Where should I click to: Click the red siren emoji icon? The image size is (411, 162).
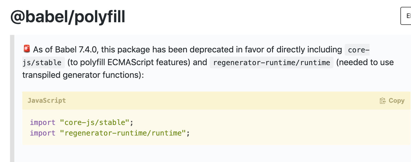point(27,49)
